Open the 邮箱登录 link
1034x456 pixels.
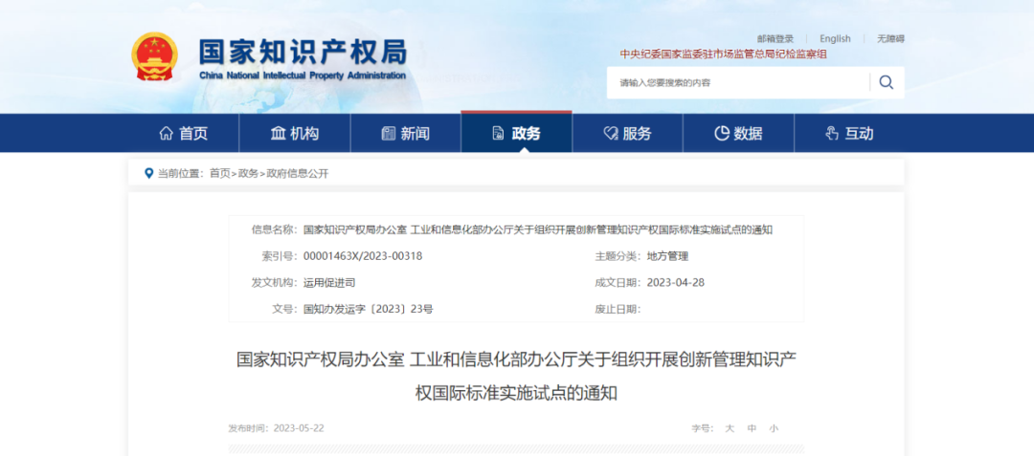pyautogui.click(x=775, y=39)
